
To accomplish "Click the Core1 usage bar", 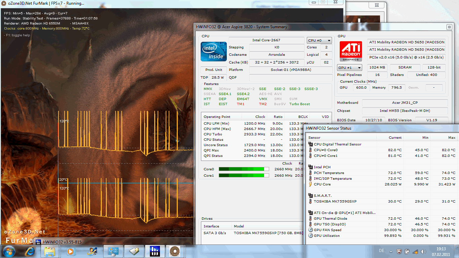I will point(244,175).
